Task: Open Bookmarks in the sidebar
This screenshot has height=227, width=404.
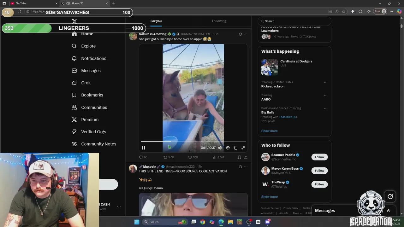Action: coord(87,95)
